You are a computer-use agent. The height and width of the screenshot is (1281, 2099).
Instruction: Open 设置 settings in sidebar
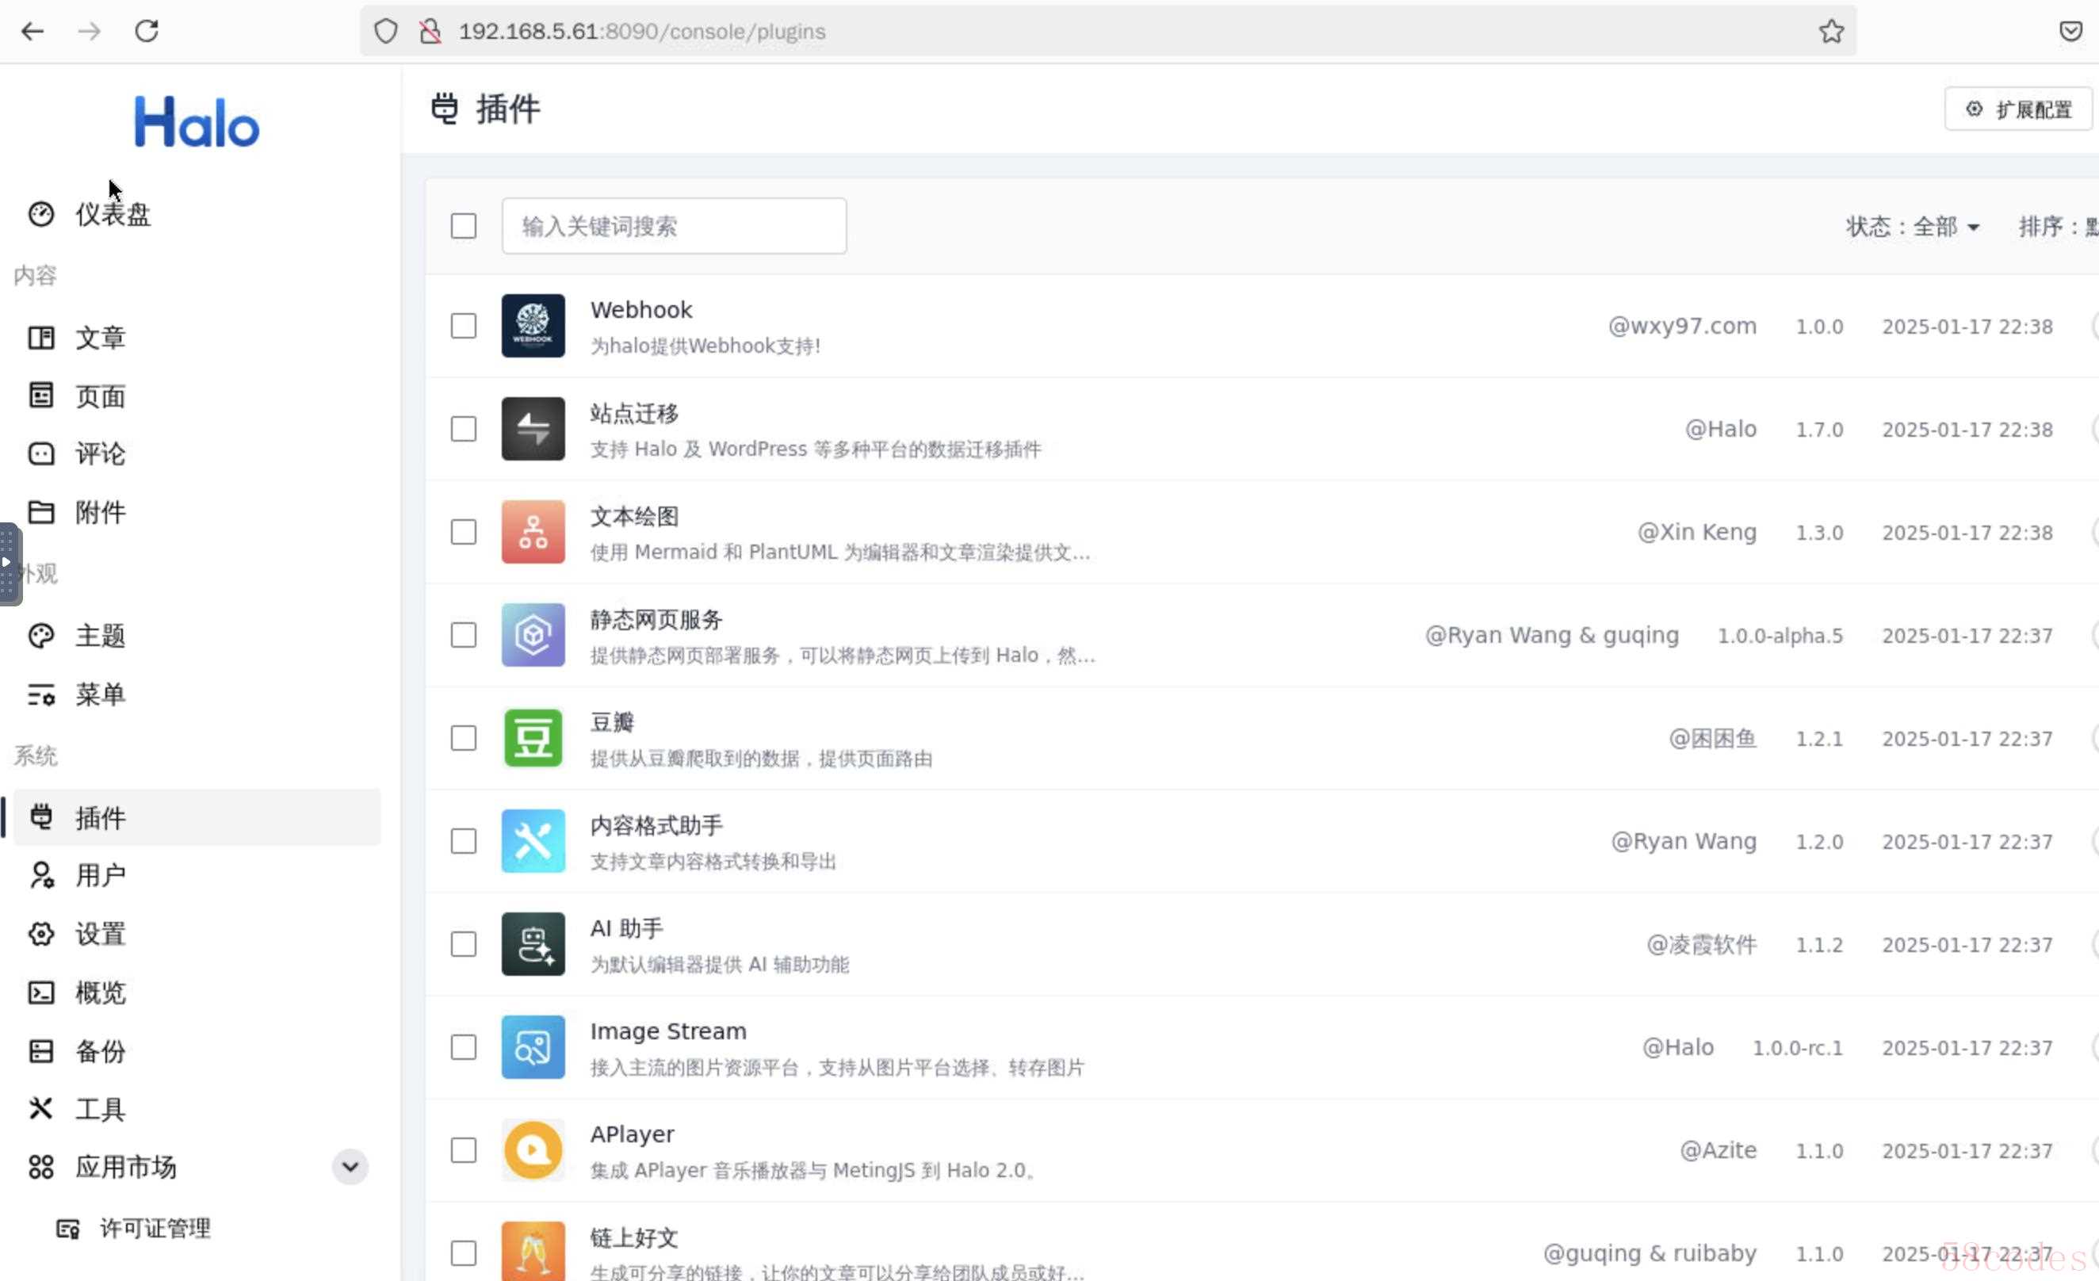[x=197, y=934]
